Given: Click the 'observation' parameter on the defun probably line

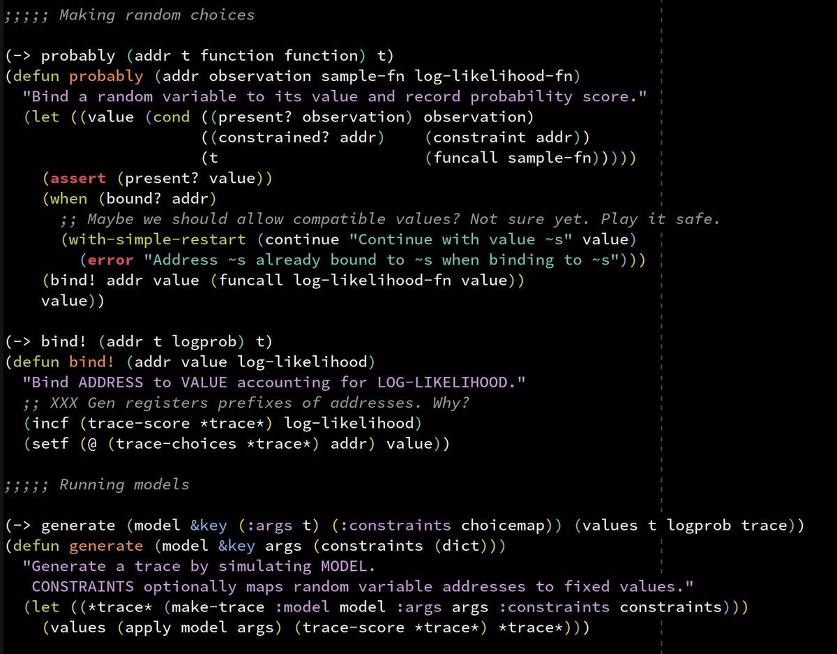Looking at the screenshot, I should 260,76.
